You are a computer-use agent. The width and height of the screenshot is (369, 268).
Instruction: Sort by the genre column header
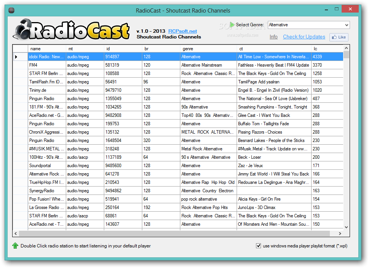coord(208,49)
